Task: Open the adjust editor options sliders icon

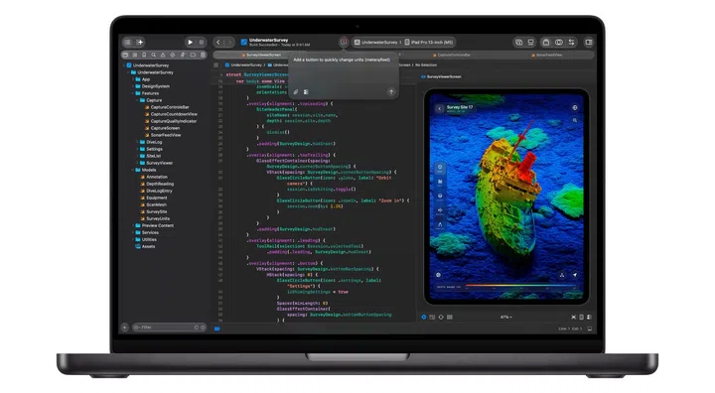Action: click(x=571, y=43)
